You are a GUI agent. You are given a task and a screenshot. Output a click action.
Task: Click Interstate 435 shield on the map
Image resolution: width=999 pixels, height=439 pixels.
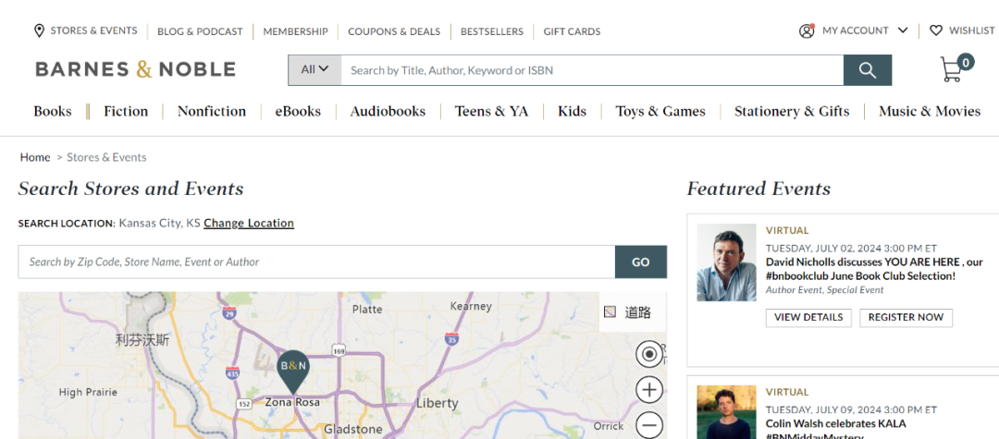(232, 372)
